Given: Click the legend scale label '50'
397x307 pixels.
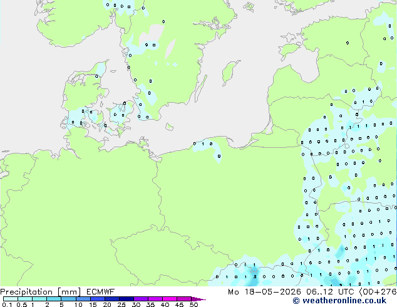Looking at the screenshot, I should [193, 304].
